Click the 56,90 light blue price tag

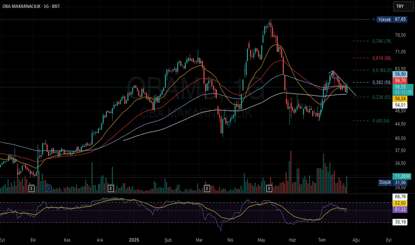coord(400,74)
